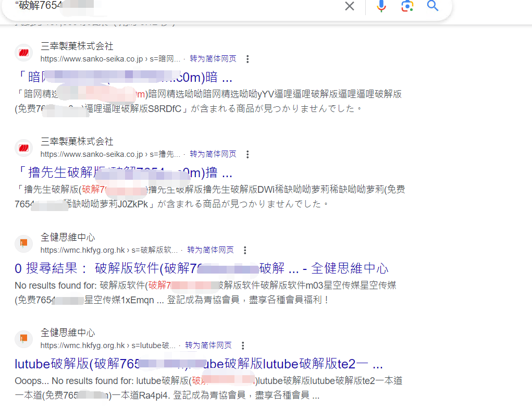
Task: Click 转为简体网页 link for the s=lutube破 result
Action: click(x=208, y=345)
